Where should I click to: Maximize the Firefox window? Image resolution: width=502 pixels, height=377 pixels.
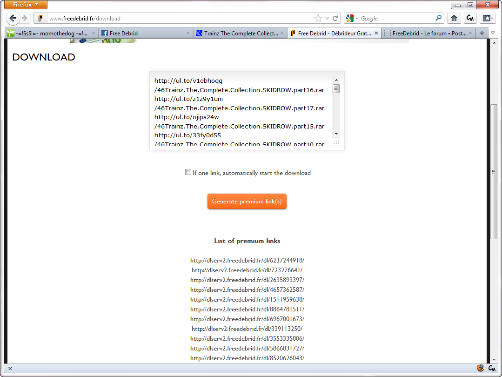470,5
